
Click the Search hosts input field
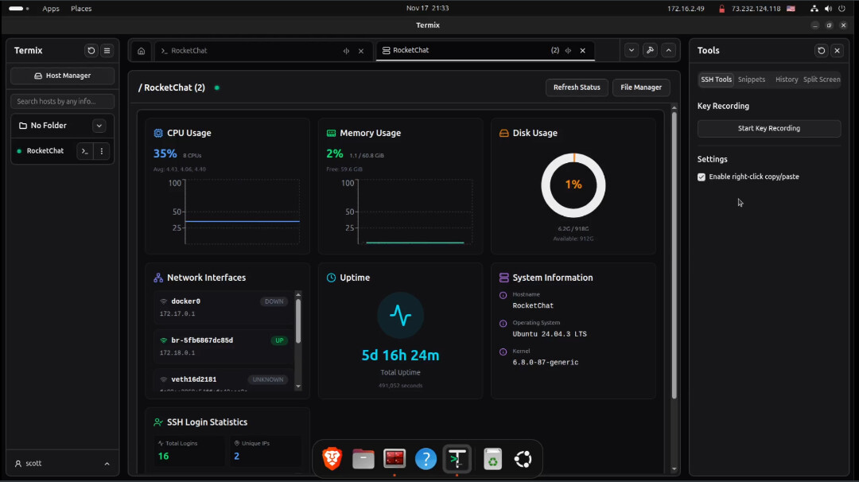tap(63, 102)
